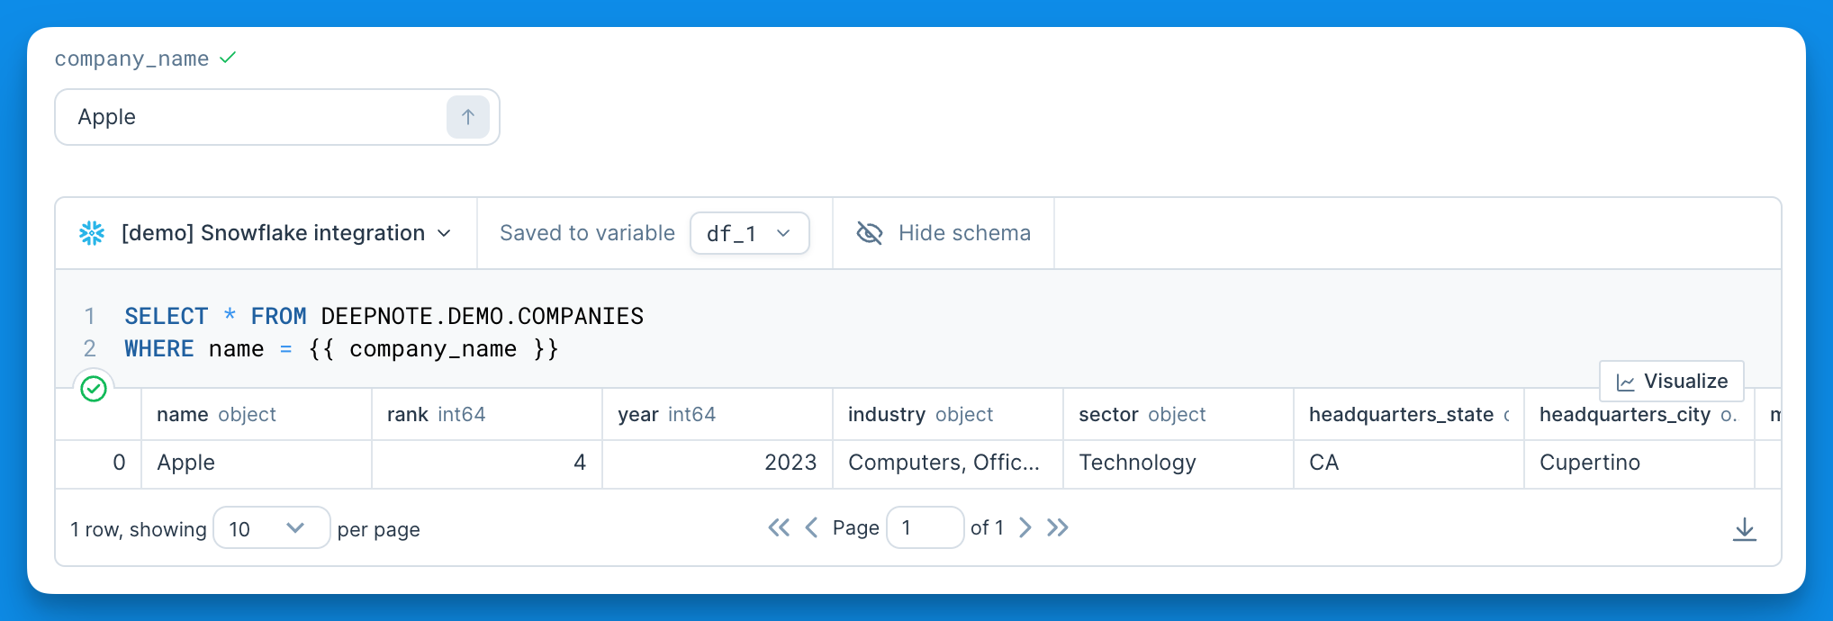The image size is (1833, 621).
Task: Click the page number input field
Action: pos(926,527)
